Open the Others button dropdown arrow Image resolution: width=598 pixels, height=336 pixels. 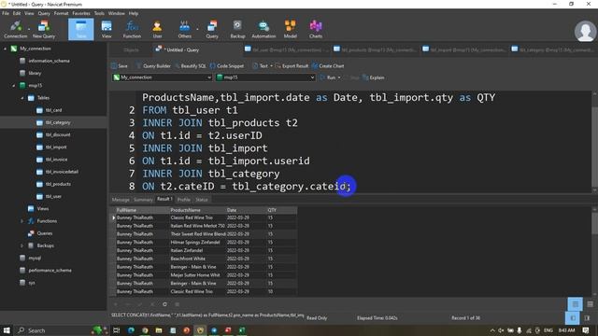pos(197,29)
